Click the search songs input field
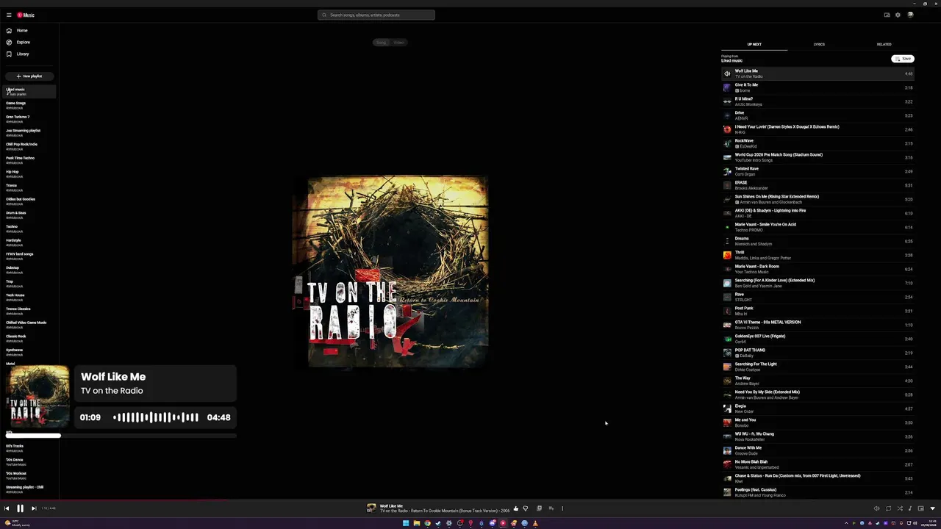 coord(376,15)
